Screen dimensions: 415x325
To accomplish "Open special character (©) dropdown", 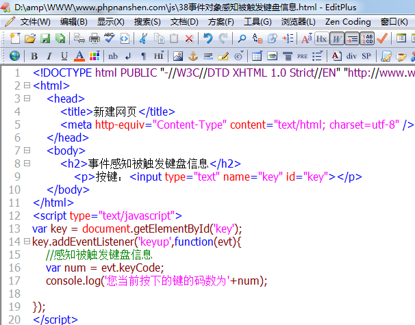I will point(239,56).
